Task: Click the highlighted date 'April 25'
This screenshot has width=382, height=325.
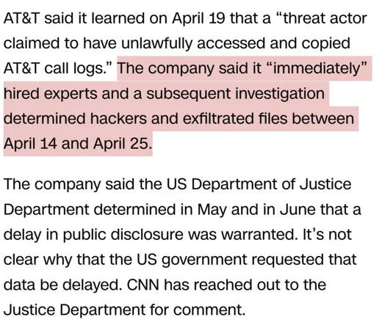Action: 121,144
